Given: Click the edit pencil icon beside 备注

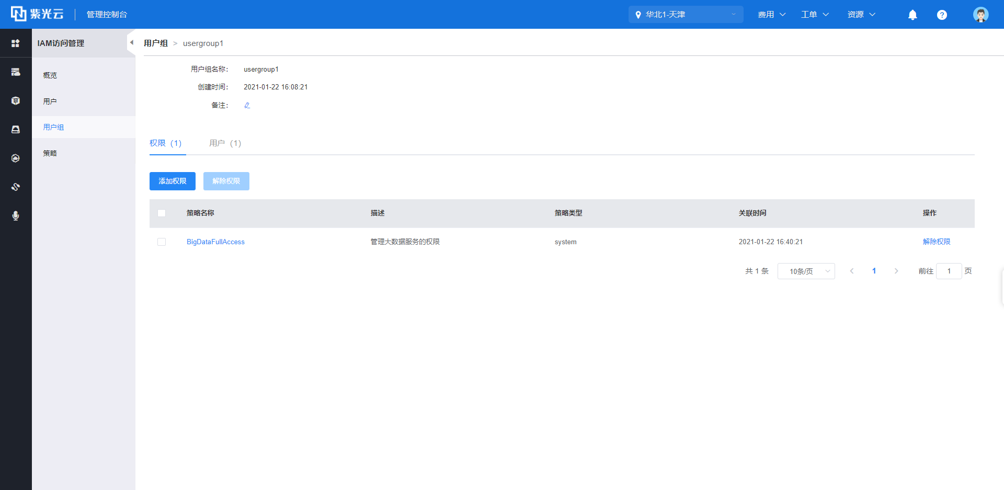Looking at the screenshot, I should [247, 105].
